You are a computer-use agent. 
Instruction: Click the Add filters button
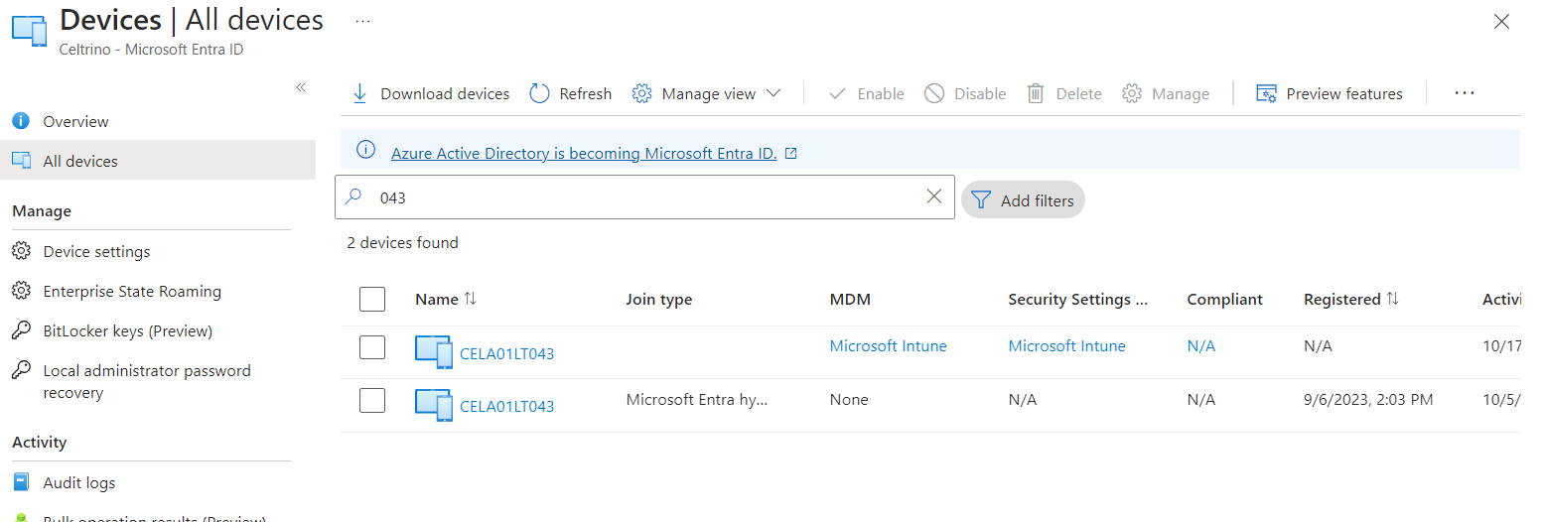pyautogui.click(x=1023, y=200)
